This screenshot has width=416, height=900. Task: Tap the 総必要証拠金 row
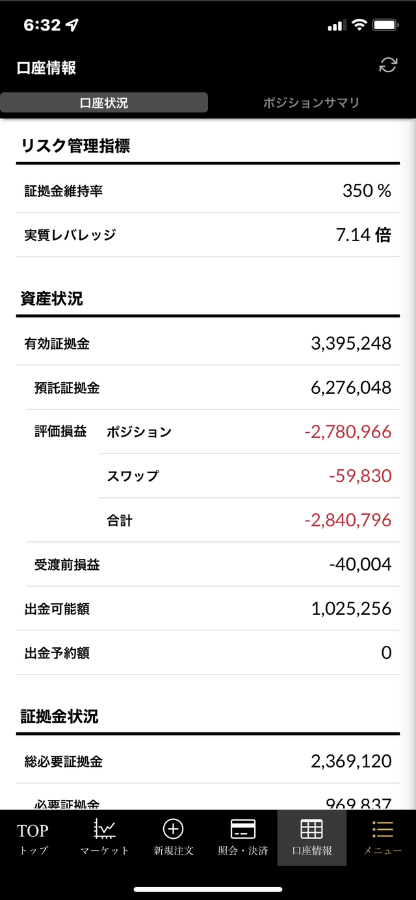tap(208, 761)
